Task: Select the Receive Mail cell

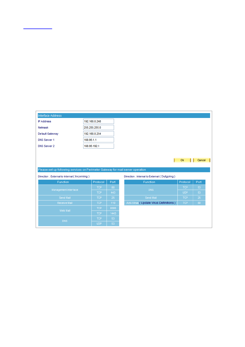Action: pos(65,203)
